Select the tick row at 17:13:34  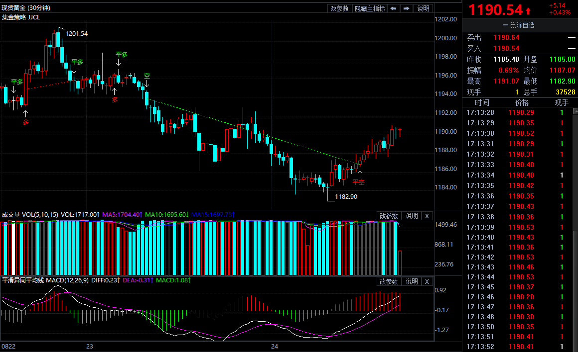click(518, 175)
